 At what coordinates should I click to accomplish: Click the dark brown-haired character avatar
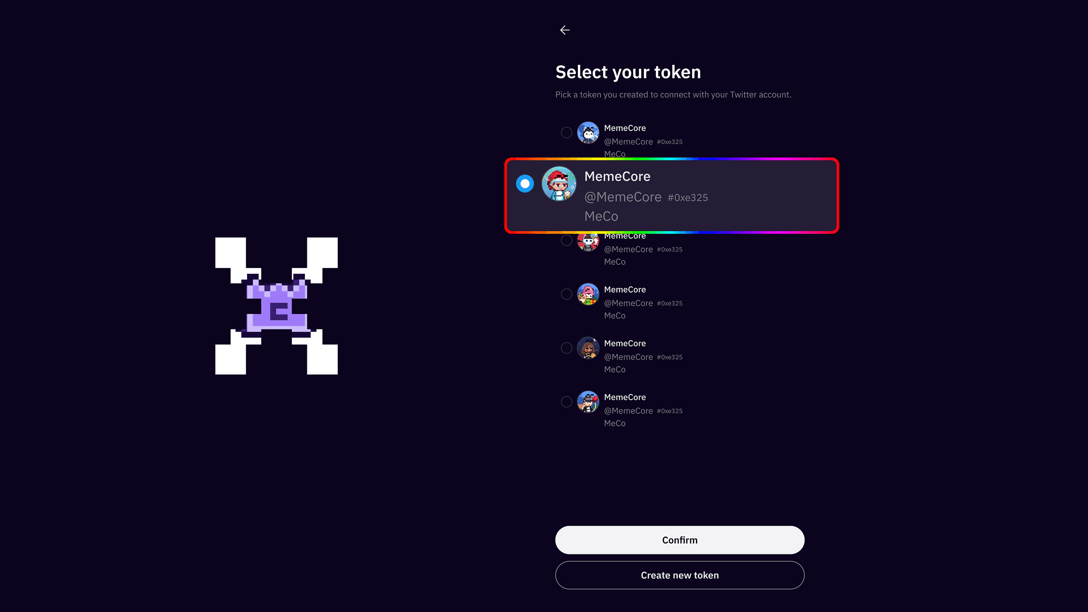pos(588,348)
